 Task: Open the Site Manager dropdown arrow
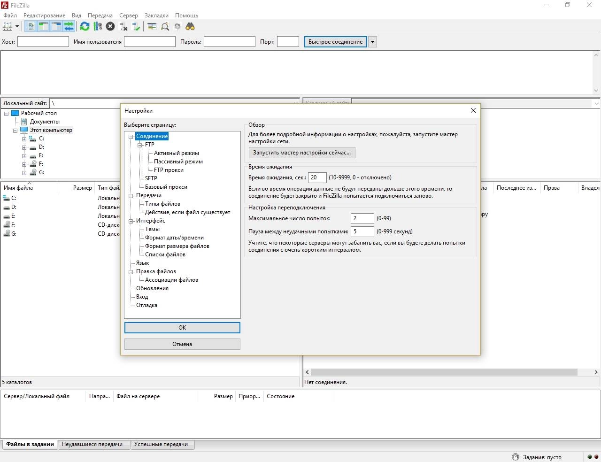[x=17, y=26]
